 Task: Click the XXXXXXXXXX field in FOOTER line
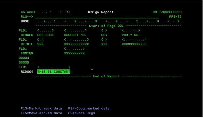pos(74,53)
